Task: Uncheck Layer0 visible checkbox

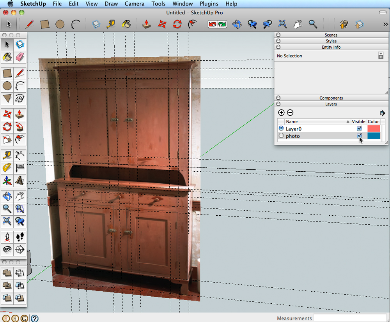Action: [x=359, y=128]
